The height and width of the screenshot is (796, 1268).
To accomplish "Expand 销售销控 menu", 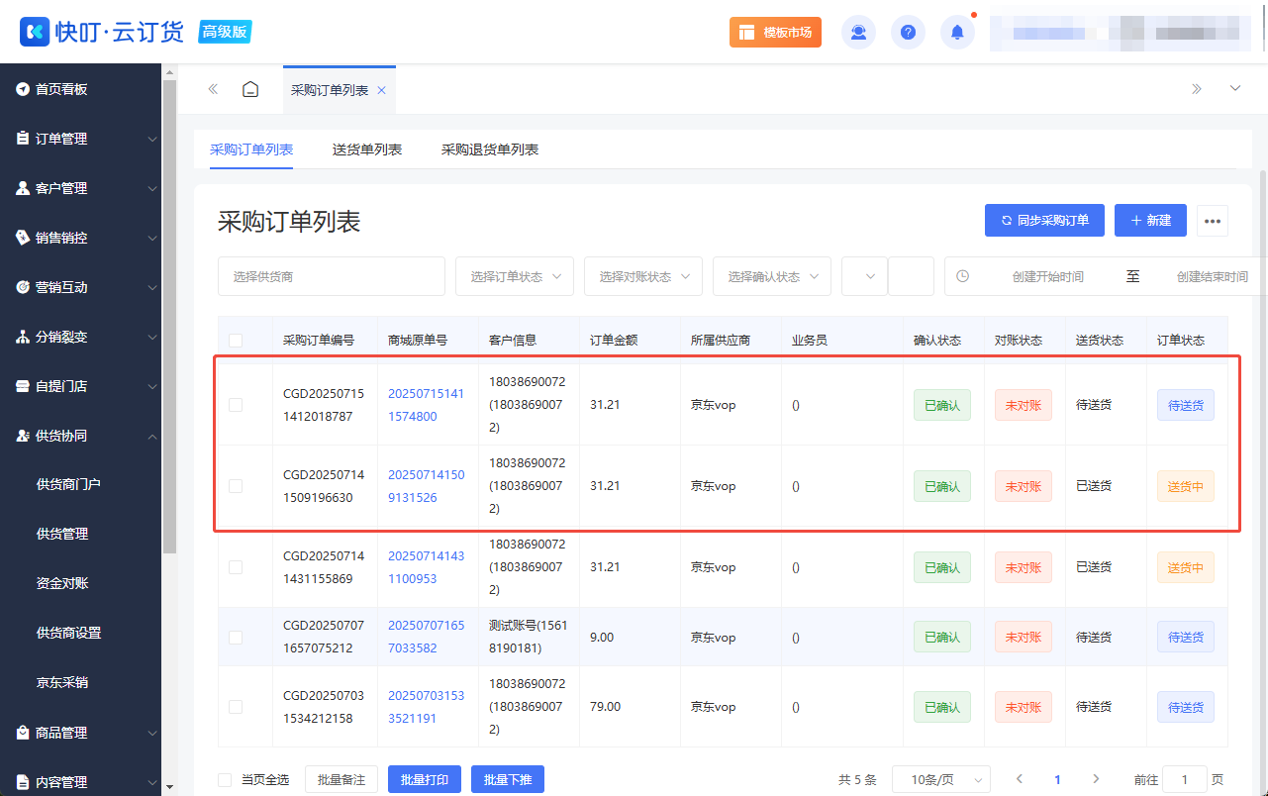I will tap(80, 238).
